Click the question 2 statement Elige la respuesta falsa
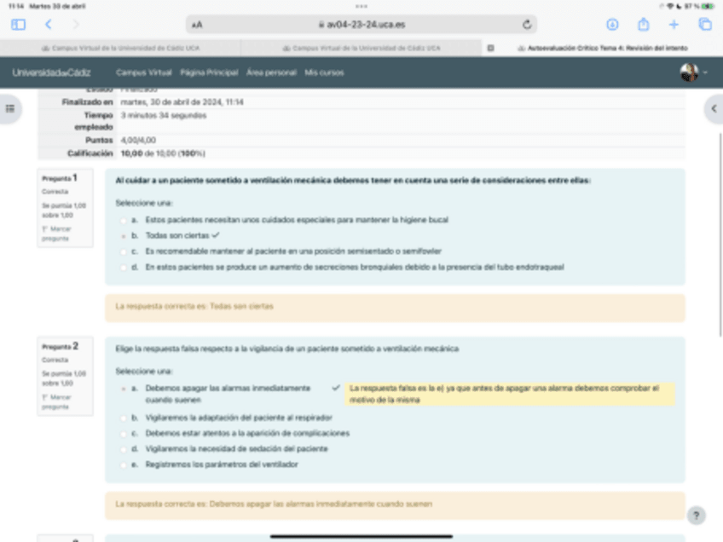The image size is (723, 542). coord(286,349)
